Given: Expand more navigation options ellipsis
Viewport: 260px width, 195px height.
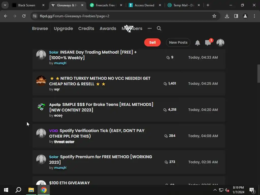Looking at the screenshot, I should tap(150, 28).
